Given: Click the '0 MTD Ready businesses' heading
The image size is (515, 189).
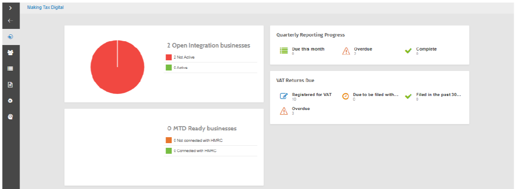Looking at the screenshot, I should (x=202, y=128).
